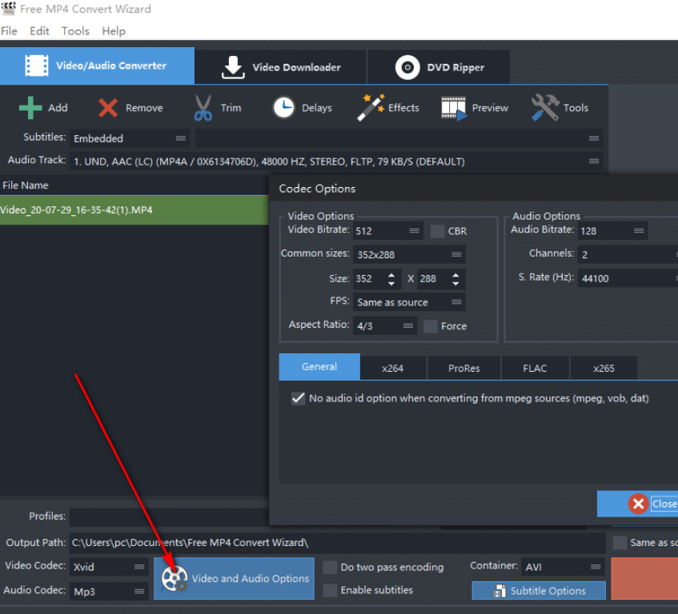This screenshot has width=678, height=614.
Task: Toggle Enable subtitles checkbox
Action: [x=330, y=590]
